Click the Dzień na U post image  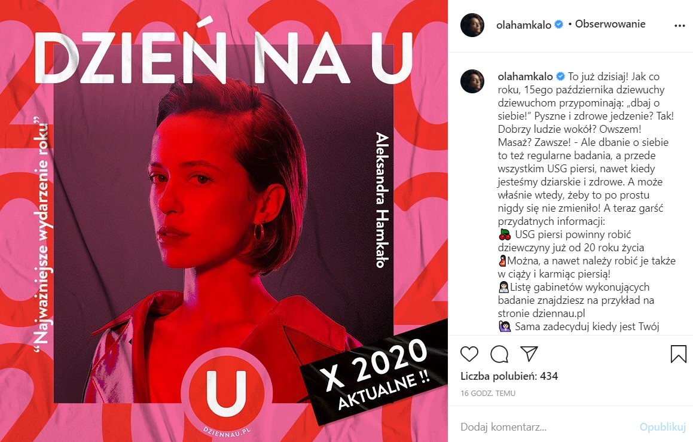pyautogui.click(x=224, y=221)
